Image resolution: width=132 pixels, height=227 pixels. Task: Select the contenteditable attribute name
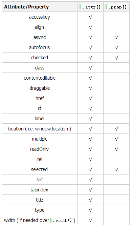click(x=40, y=78)
